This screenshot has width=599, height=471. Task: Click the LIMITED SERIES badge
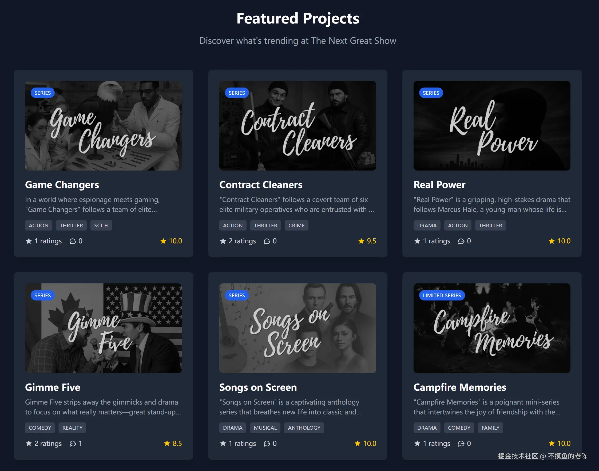(442, 295)
